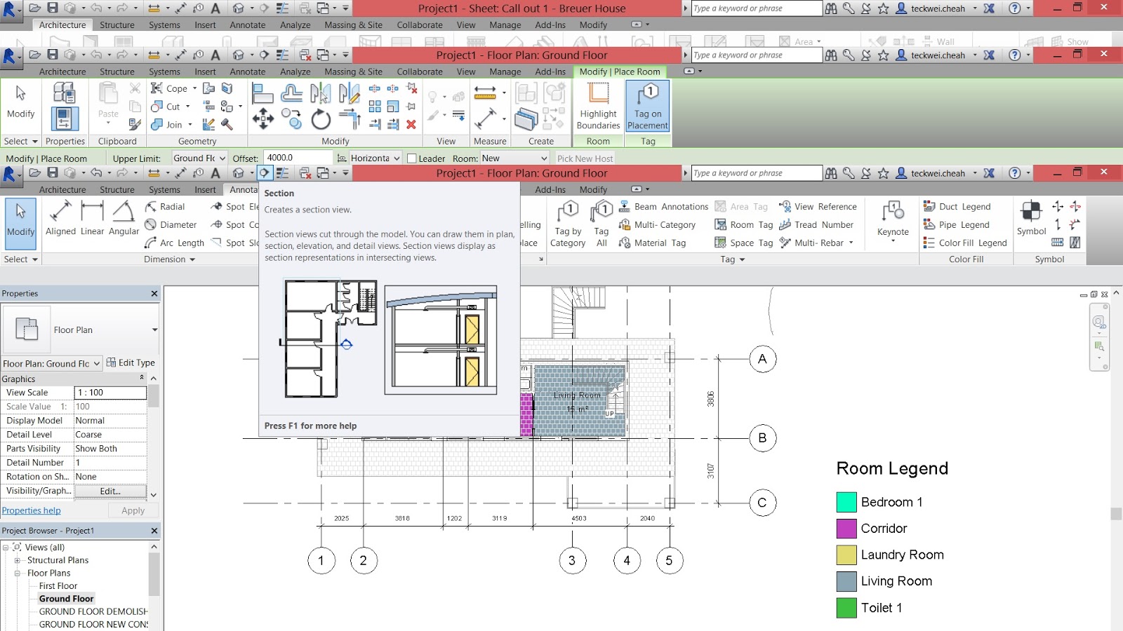Click the Apply button in Properties
The image size is (1123, 631).
click(133, 511)
